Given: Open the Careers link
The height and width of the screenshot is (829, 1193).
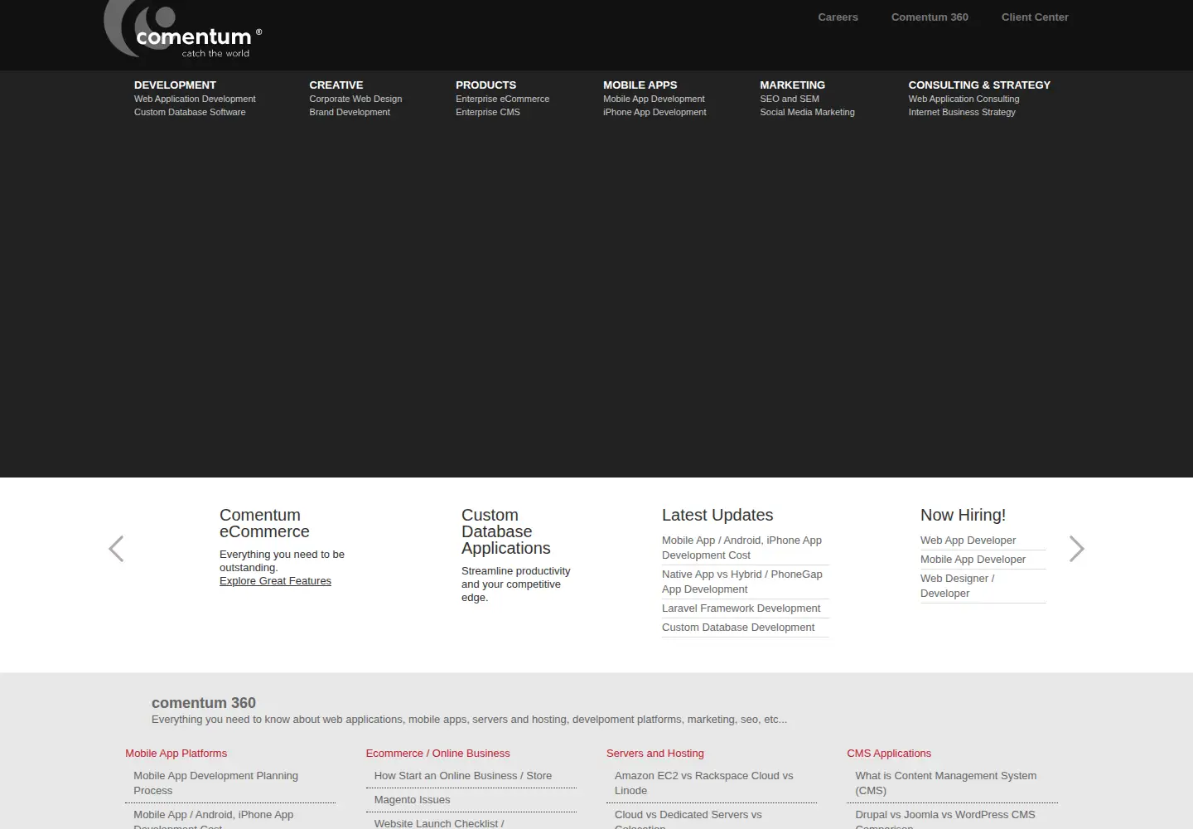Looking at the screenshot, I should (838, 17).
